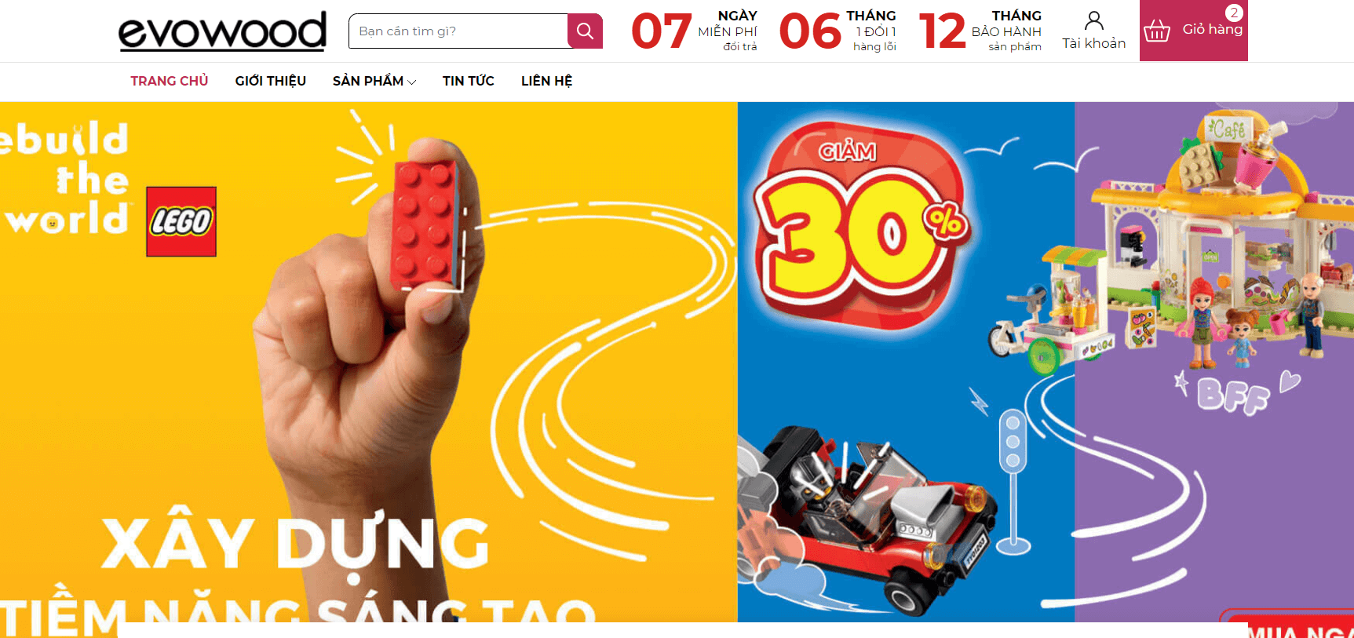Click the 07 NGÀY miễn phí đổi trả info
This screenshot has width=1354, height=638.
(x=695, y=31)
